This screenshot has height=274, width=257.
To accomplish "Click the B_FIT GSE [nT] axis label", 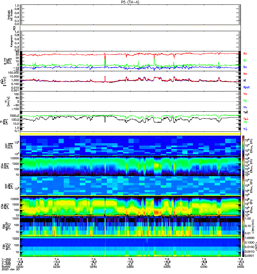I will (8, 61).
